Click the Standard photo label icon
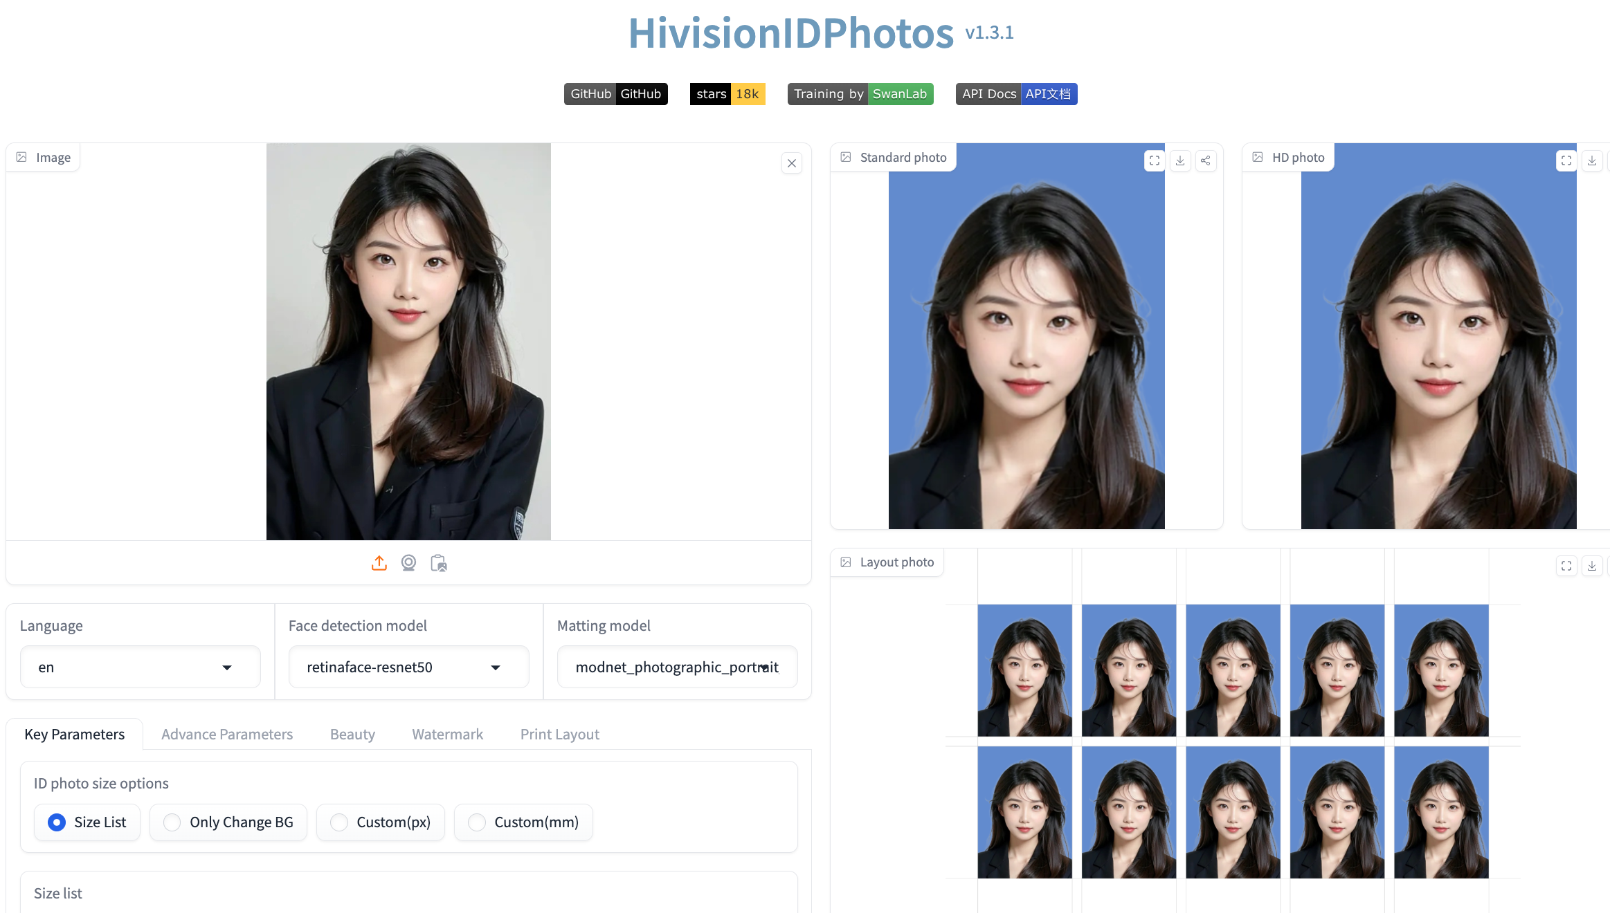This screenshot has height=913, width=1610. point(846,157)
